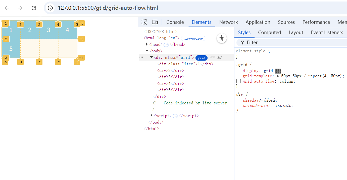Open the Network tab
This screenshot has height=180, width=347.
(228, 22)
